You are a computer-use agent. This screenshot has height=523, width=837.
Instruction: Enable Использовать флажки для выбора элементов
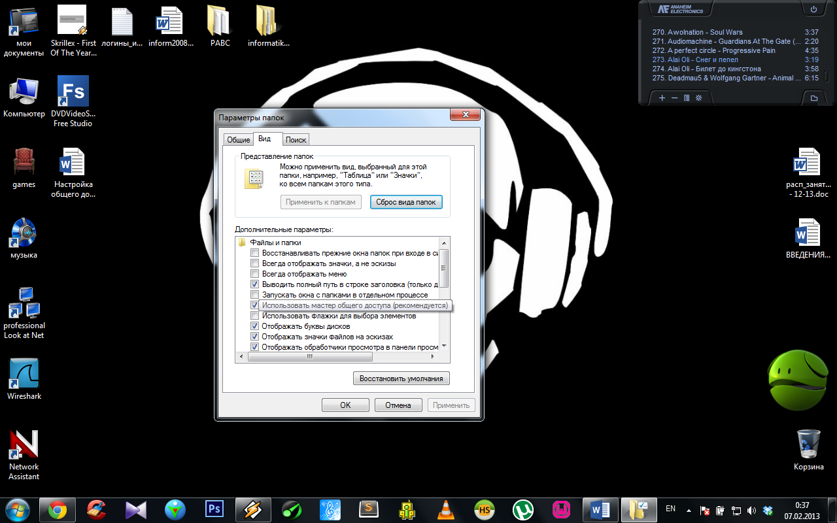coord(255,316)
